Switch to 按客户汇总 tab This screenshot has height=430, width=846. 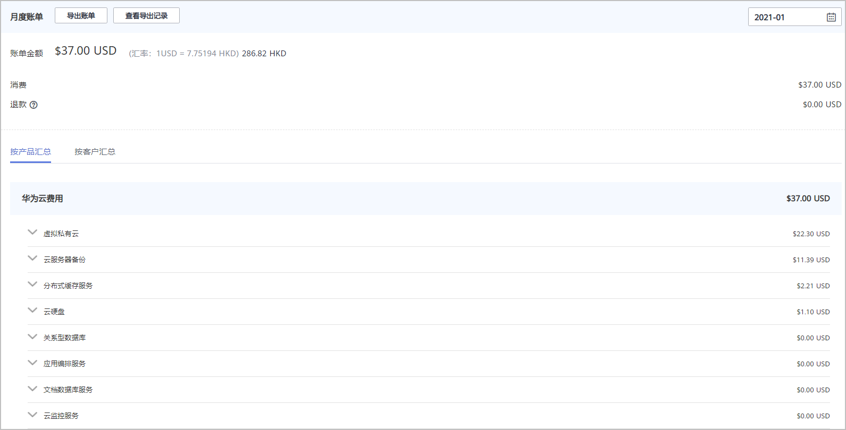(x=95, y=152)
